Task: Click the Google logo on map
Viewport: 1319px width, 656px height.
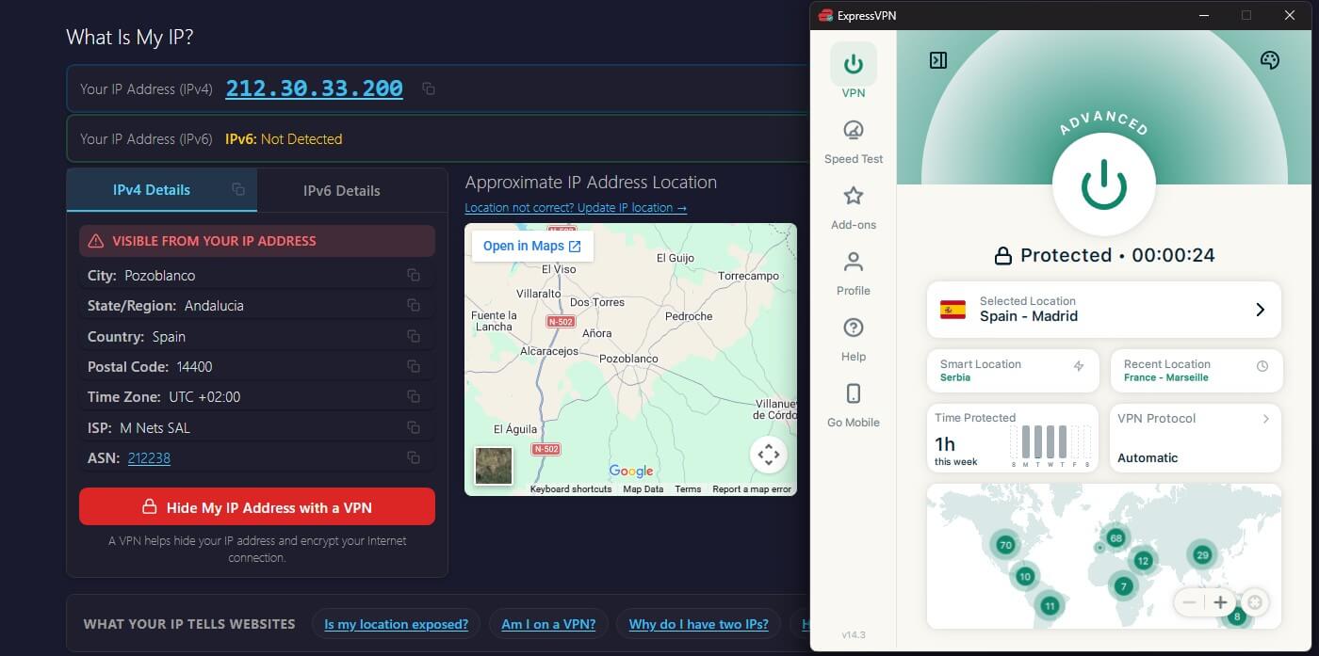Action: (x=631, y=472)
